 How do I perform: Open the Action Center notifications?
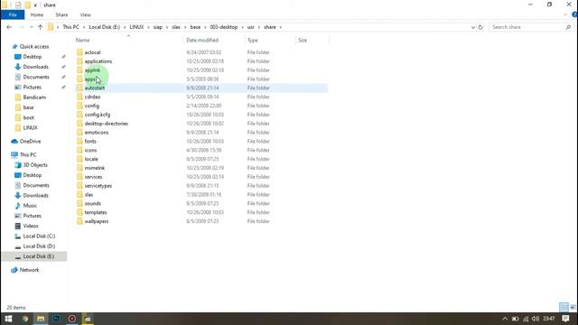coord(565,319)
